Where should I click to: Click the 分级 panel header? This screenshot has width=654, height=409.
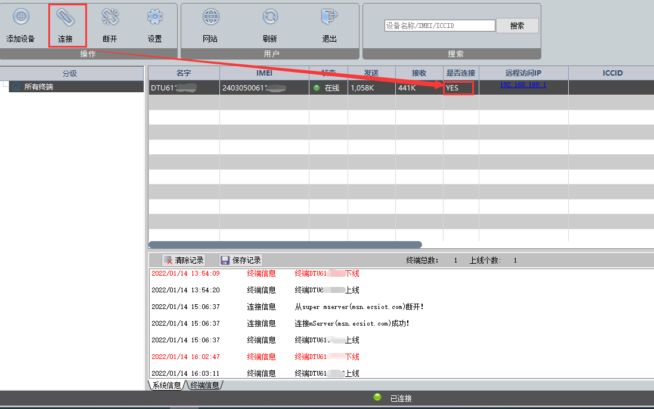tap(72, 73)
